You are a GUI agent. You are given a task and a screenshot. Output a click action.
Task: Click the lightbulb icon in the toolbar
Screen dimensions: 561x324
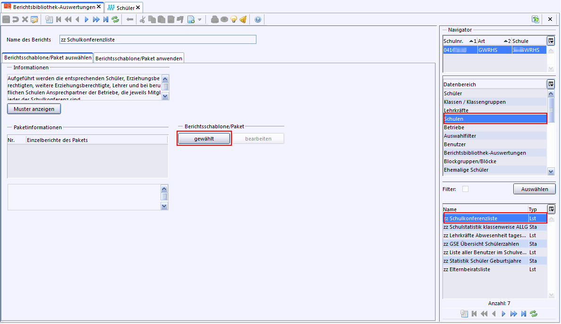pyautogui.click(x=233, y=19)
